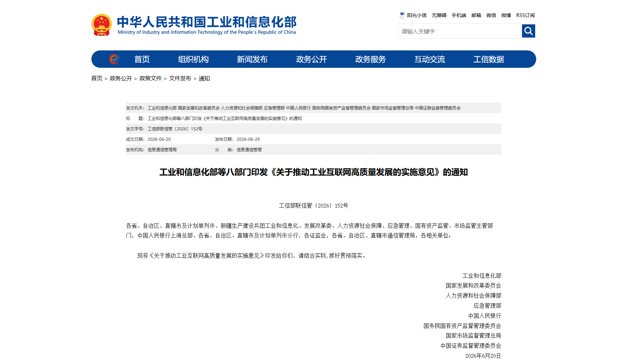Open 微博 link in top bar
Screen dimensions: 629x364
(x=506, y=15)
